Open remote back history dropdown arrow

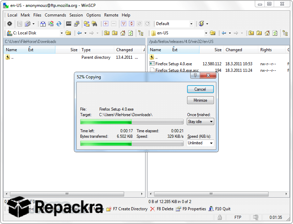click(230, 33)
